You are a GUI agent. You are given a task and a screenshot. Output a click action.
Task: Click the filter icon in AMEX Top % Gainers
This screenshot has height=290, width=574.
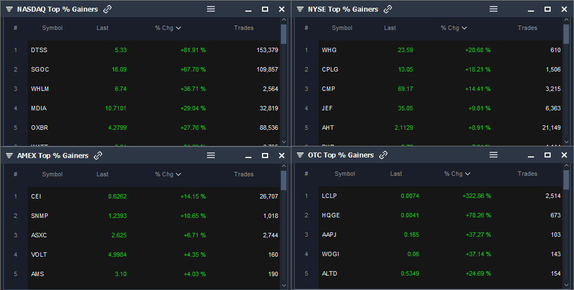click(9, 155)
